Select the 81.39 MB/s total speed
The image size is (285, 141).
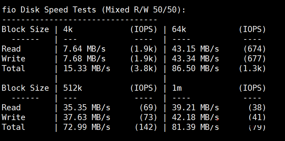[195, 127]
